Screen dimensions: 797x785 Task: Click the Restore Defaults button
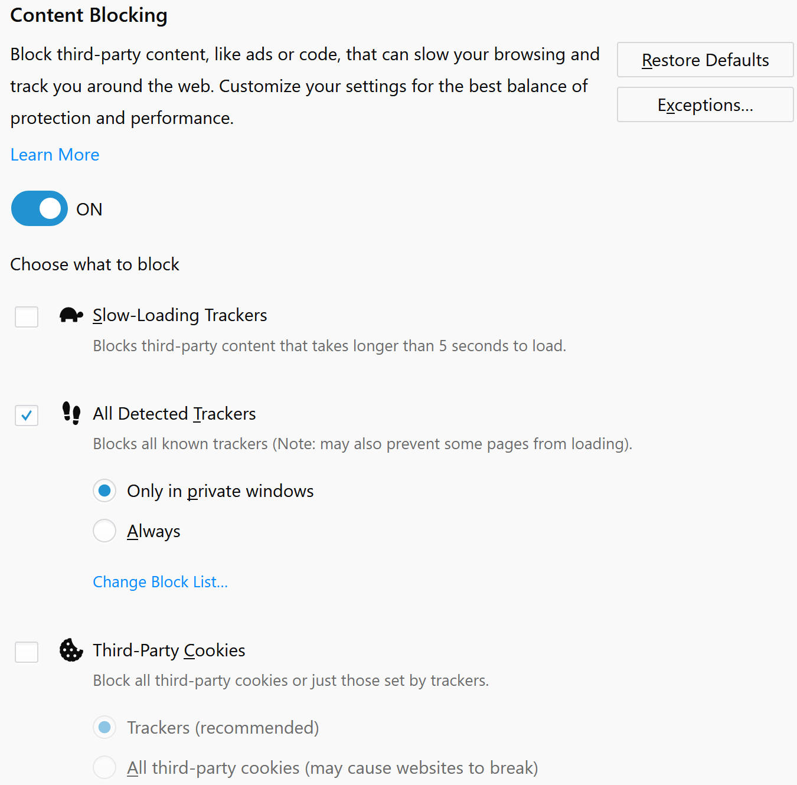point(705,60)
